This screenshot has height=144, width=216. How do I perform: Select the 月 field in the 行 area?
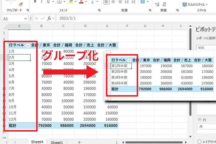point(207,126)
